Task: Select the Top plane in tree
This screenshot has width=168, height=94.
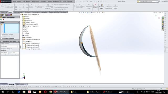Action: 26,30
